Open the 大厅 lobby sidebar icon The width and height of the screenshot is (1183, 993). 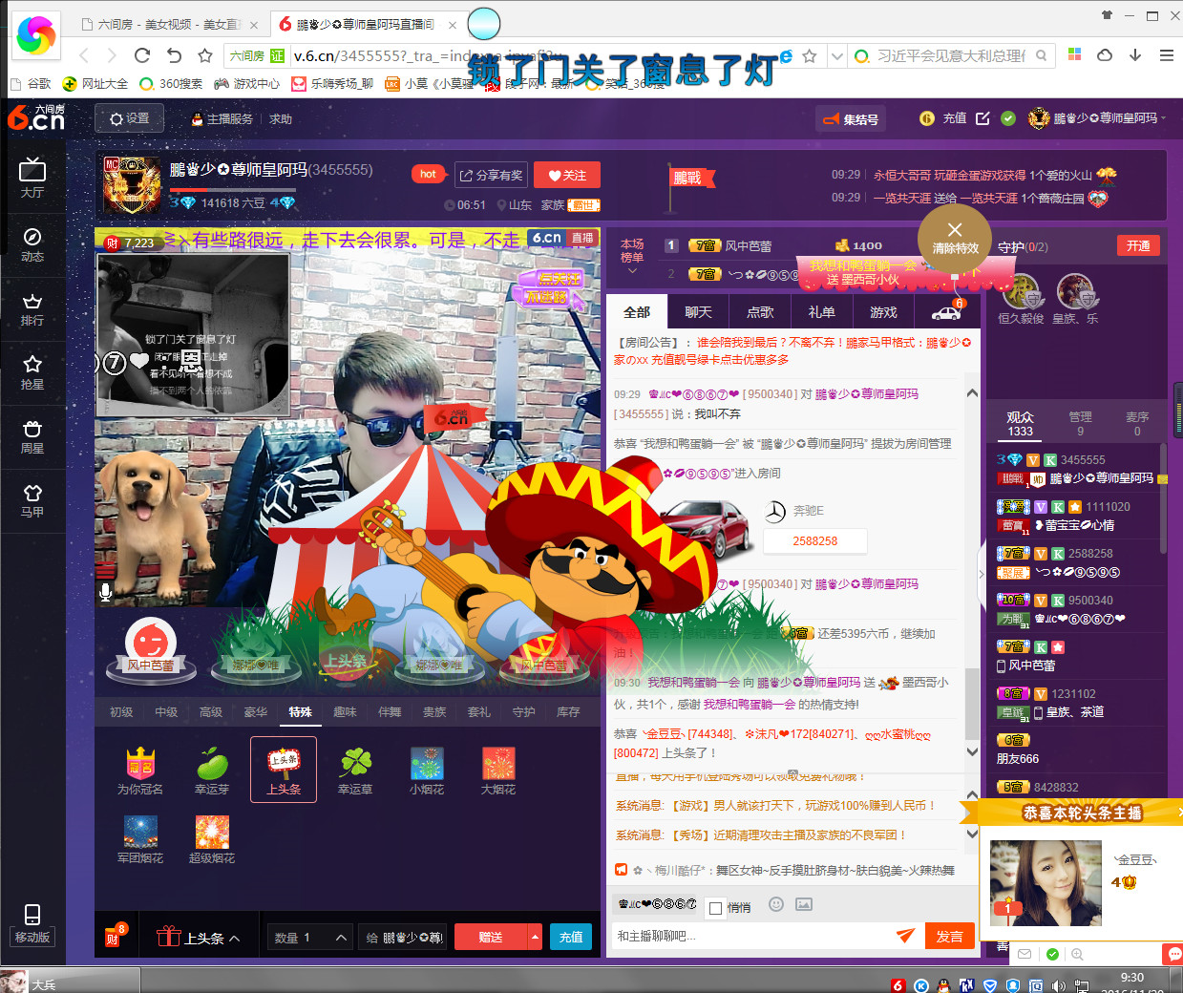(32, 178)
